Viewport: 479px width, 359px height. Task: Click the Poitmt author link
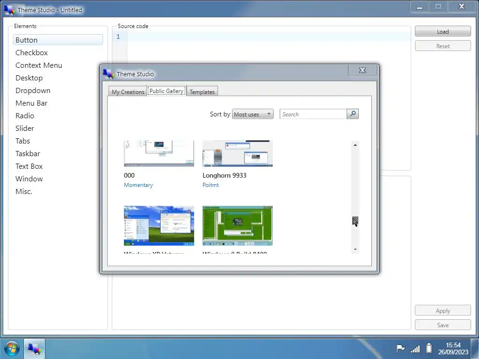pyautogui.click(x=210, y=185)
